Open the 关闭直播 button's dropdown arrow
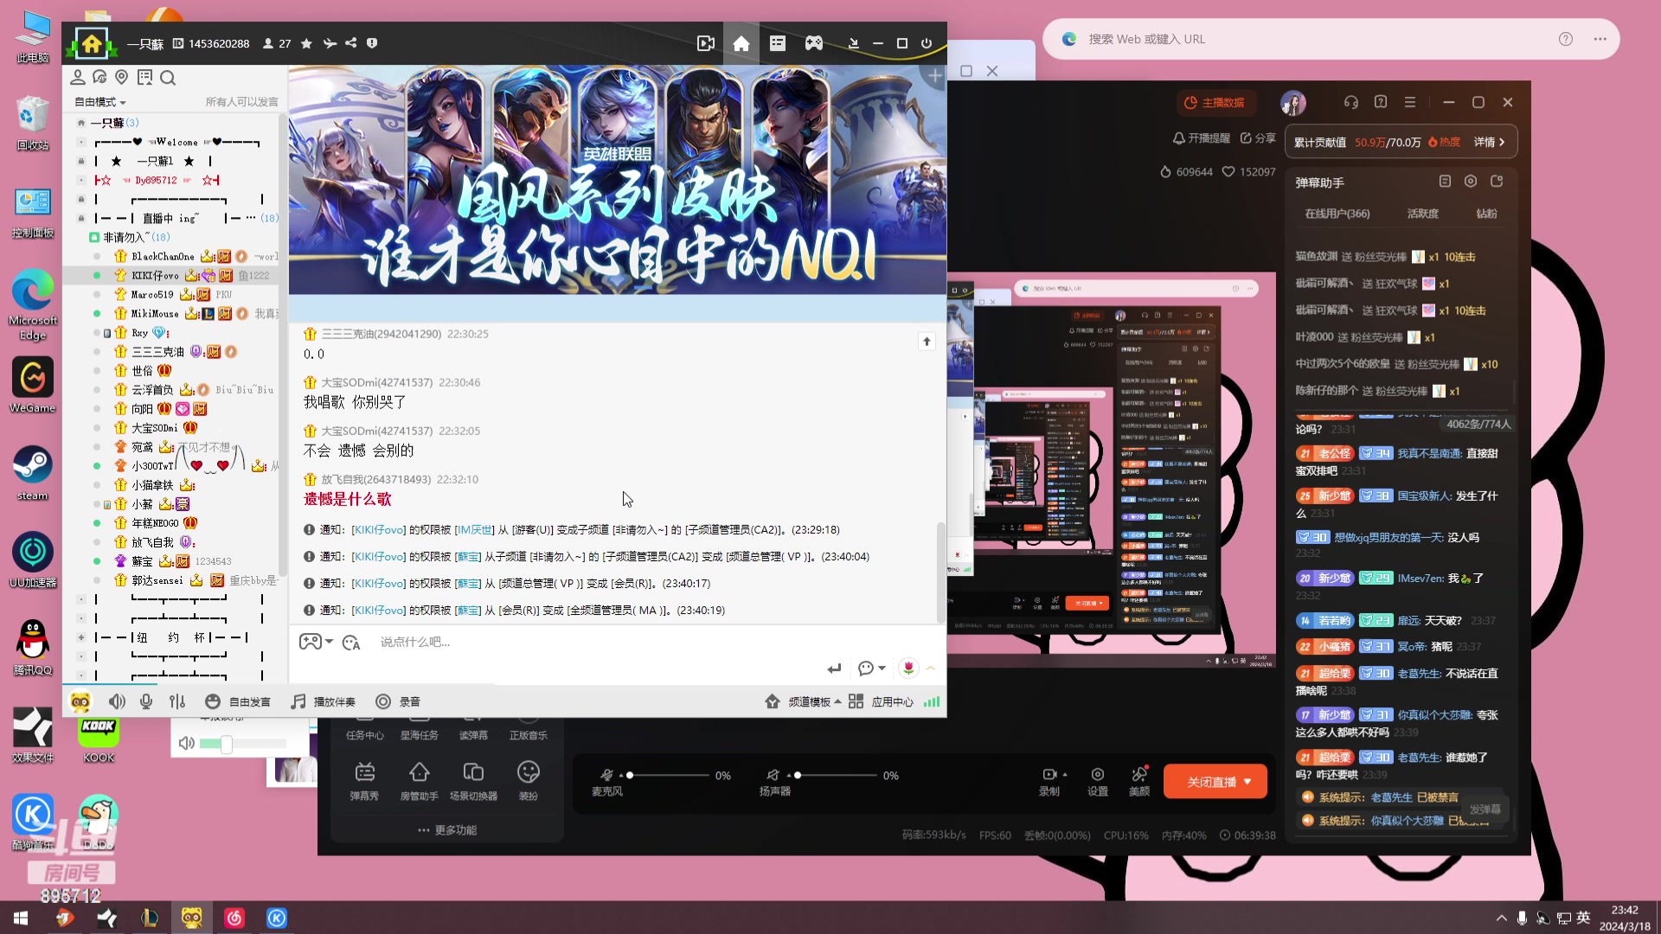 pos(1246,781)
